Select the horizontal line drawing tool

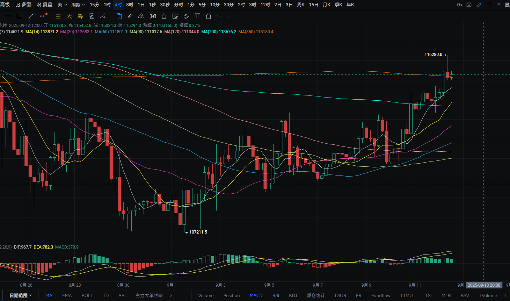point(8,16)
